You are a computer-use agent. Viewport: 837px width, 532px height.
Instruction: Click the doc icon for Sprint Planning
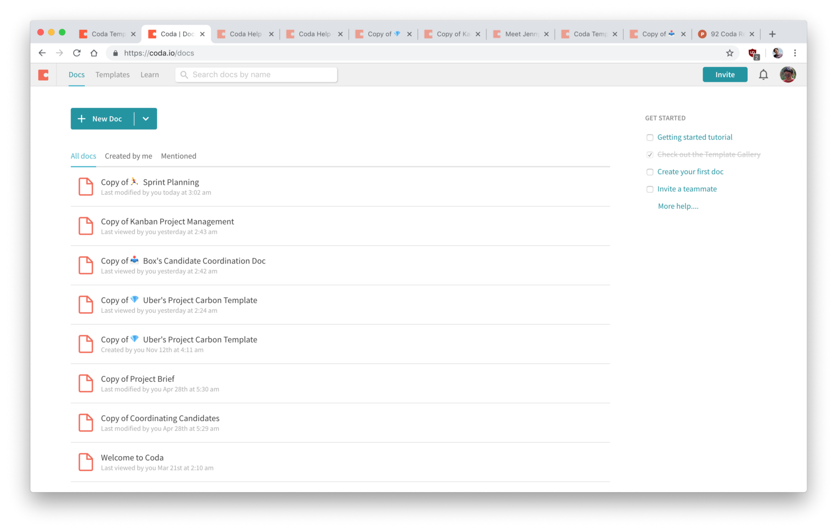pos(86,187)
